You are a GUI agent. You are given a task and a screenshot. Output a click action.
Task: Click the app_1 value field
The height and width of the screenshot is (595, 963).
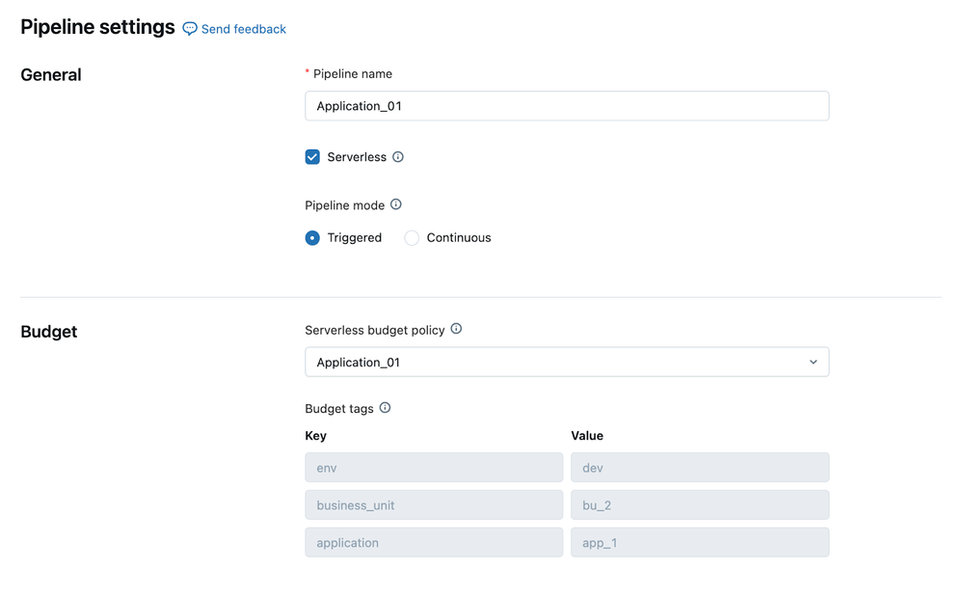699,543
